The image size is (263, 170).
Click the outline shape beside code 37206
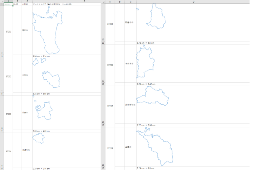(x=146, y=61)
